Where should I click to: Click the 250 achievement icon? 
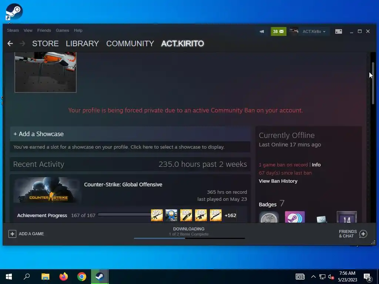157,215
